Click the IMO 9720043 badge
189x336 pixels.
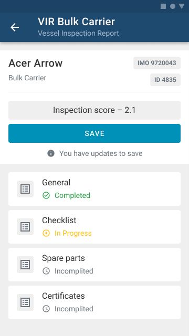coord(157,63)
